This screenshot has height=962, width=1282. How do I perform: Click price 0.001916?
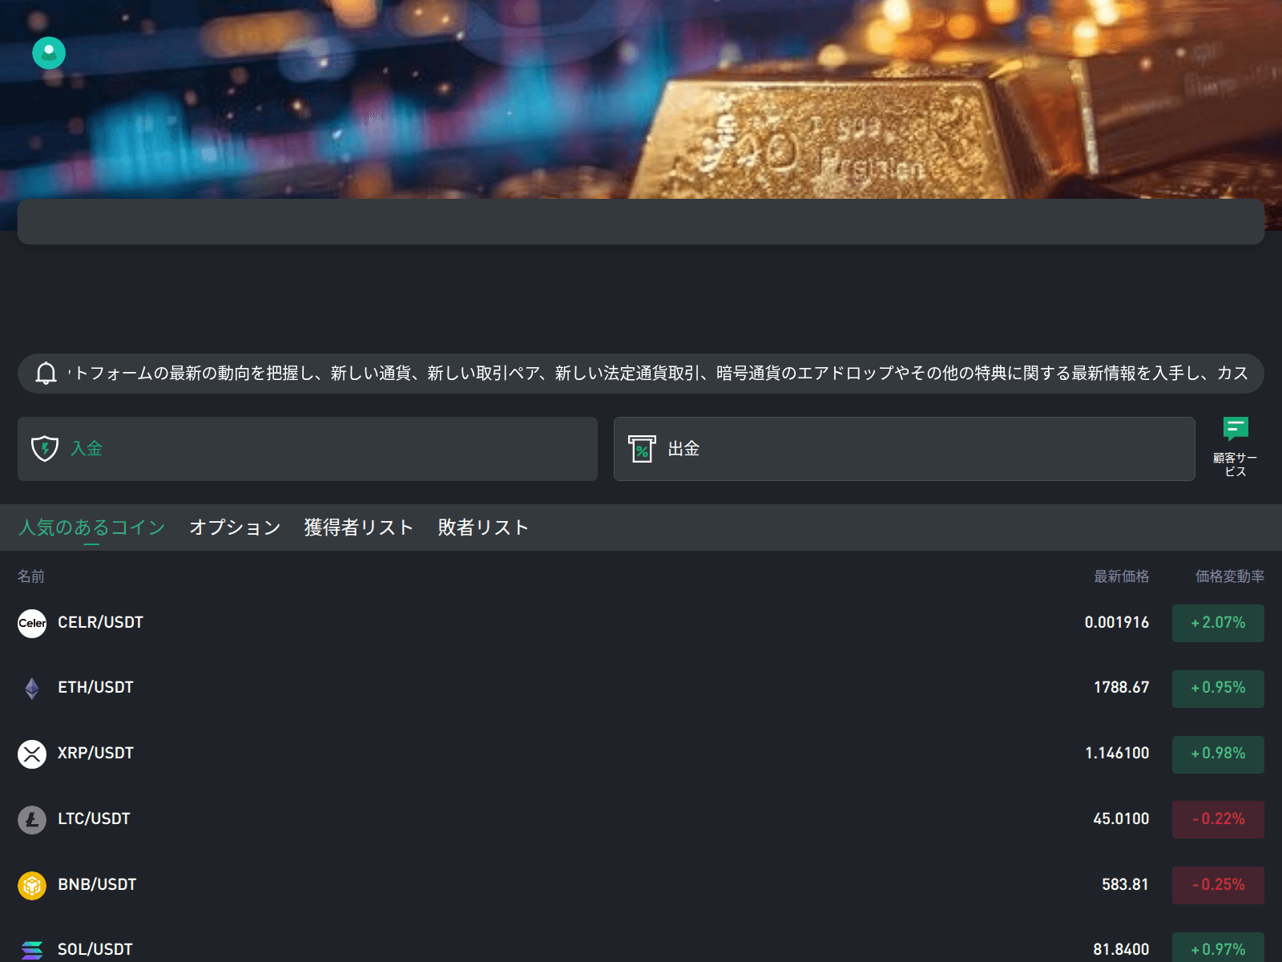(x=1117, y=623)
